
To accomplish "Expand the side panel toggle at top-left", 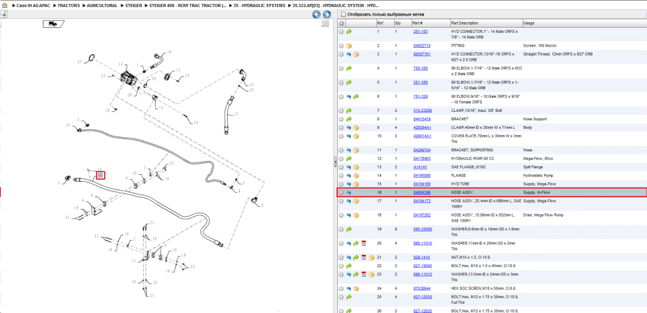I will click(x=3, y=14).
